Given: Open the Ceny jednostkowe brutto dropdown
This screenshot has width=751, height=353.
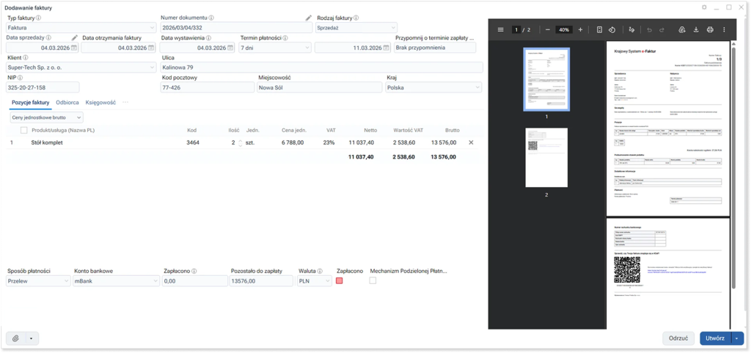Looking at the screenshot, I should click(46, 117).
